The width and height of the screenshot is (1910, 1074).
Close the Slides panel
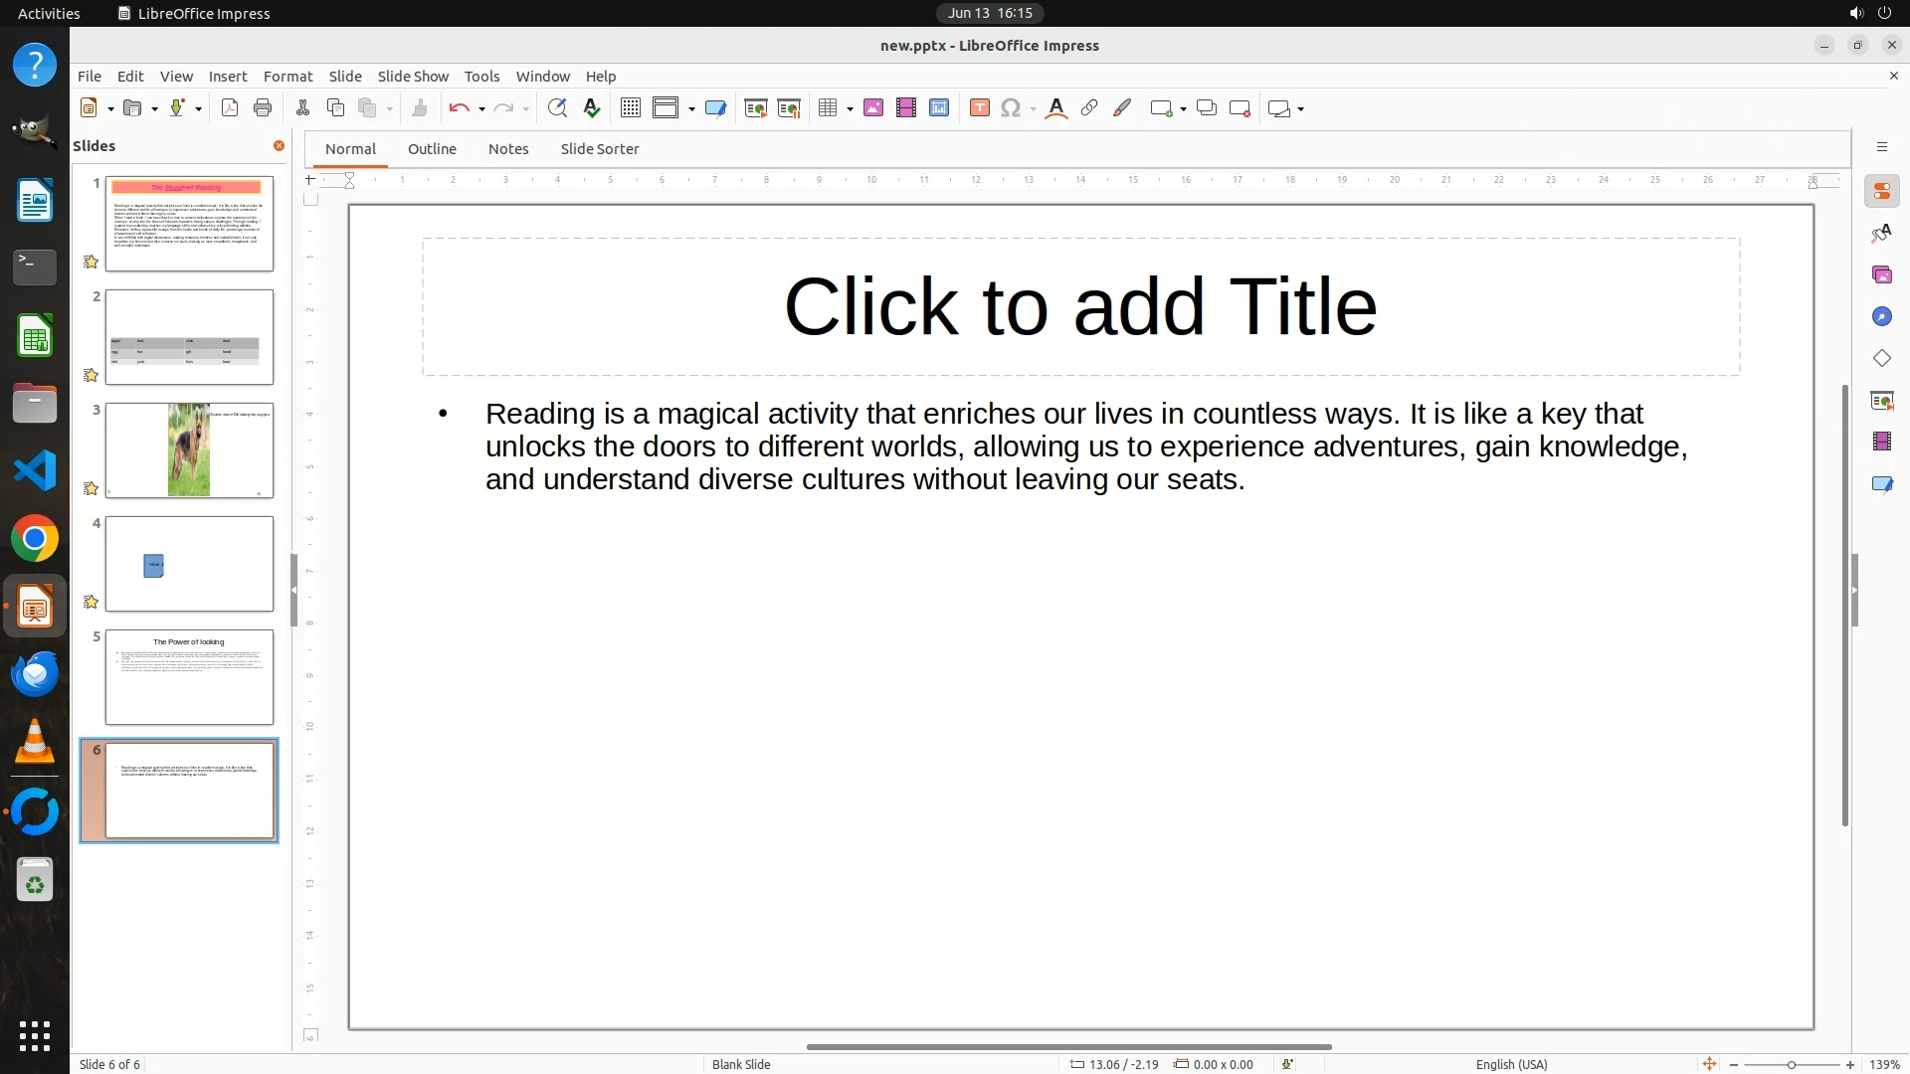coord(279,146)
